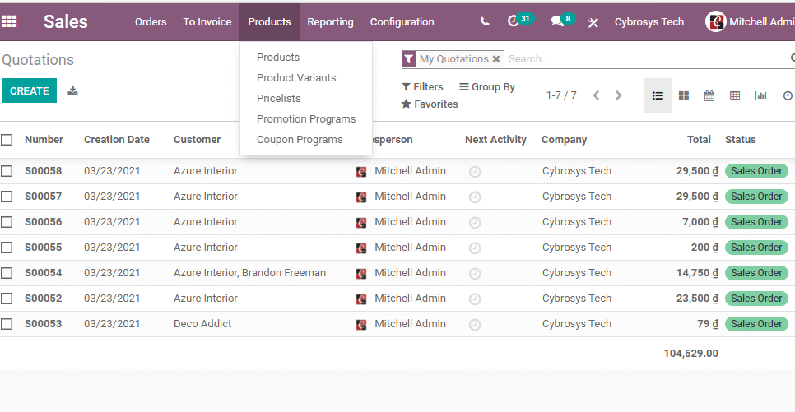
Task: Click the developer tools wrench icon
Action: 593,22
